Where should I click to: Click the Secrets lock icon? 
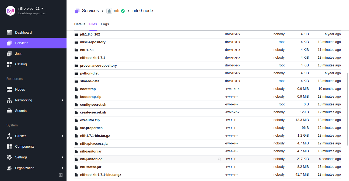tap(9, 111)
